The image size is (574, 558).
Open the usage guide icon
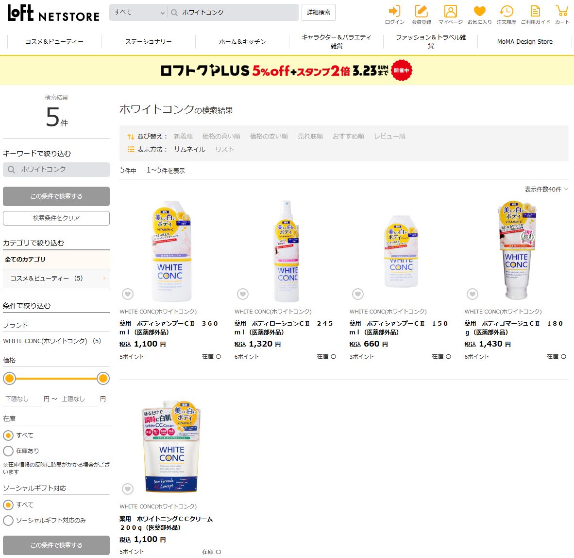tap(535, 15)
